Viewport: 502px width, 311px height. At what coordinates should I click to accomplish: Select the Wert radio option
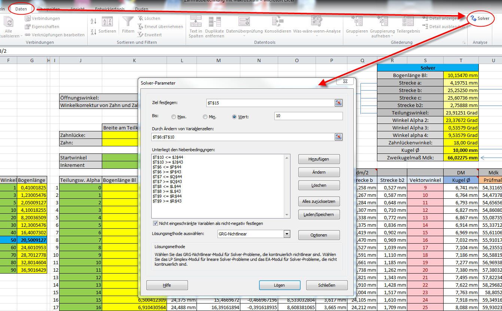coord(234,117)
